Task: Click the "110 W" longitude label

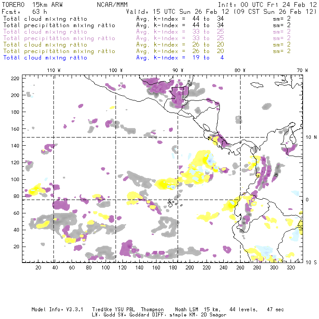Action: (54, 70)
